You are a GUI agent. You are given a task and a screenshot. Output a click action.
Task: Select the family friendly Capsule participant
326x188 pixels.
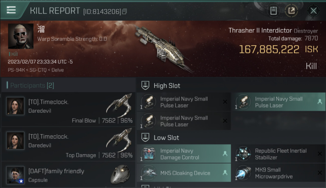68,175
